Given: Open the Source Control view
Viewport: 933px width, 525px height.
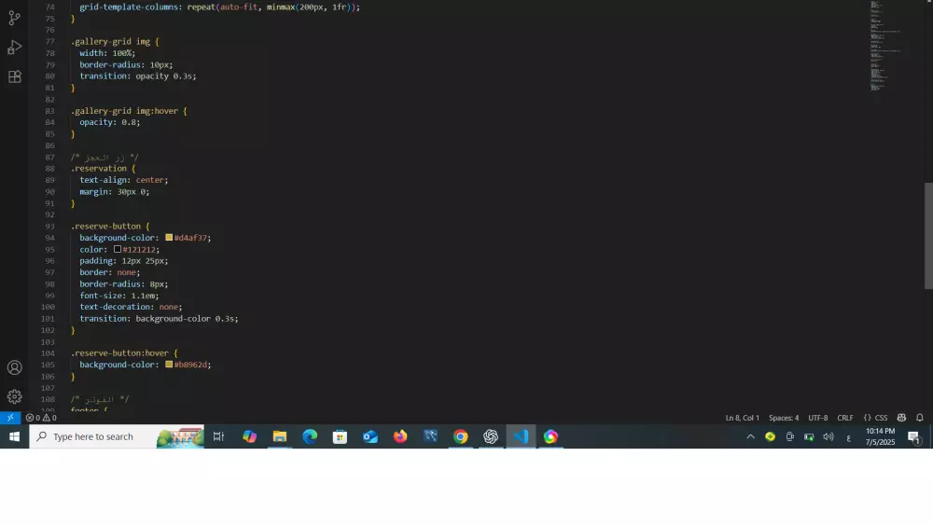Looking at the screenshot, I should (x=14, y=18).
